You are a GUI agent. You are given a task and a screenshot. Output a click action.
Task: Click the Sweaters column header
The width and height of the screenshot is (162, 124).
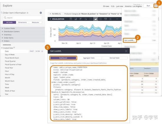coord(147,68)
